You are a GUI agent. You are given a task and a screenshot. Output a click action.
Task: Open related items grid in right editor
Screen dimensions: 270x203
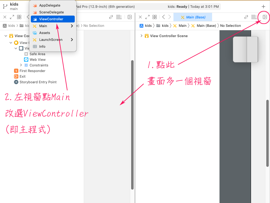155,17
